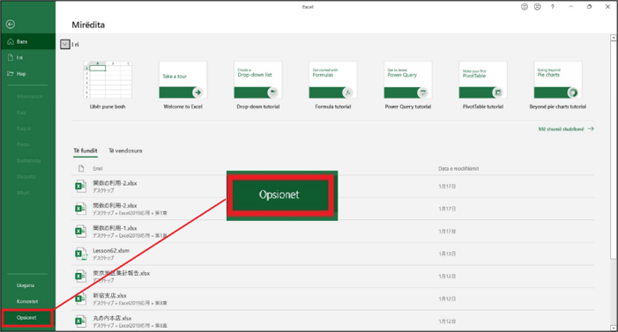Click the smiley face feedback icon
Viewport: 618px width, 332px height.
(525, 7)
